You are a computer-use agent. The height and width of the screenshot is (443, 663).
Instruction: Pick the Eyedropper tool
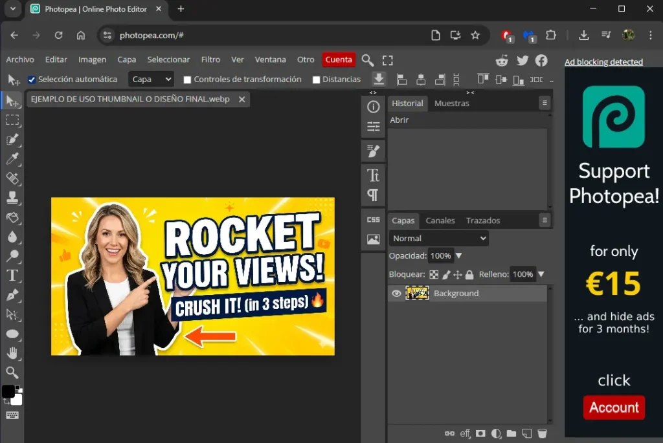[x=12, y=159]
